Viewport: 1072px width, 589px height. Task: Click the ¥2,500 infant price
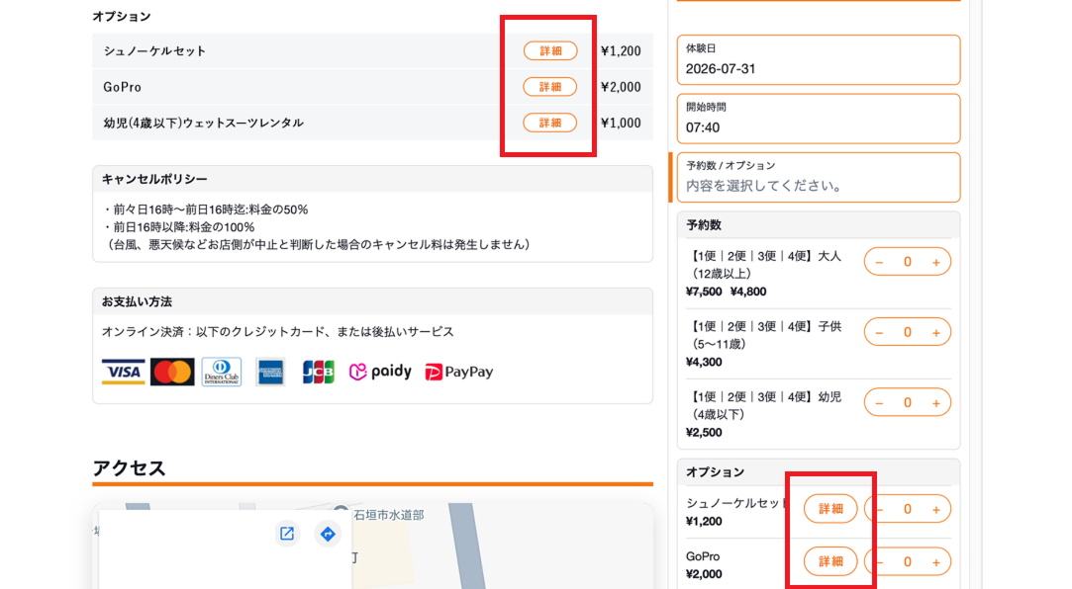(x=704, y=432)
